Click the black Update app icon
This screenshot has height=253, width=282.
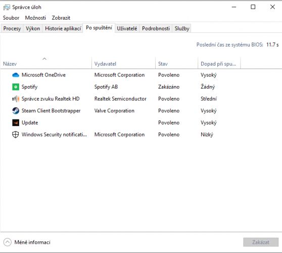(16, 122)
